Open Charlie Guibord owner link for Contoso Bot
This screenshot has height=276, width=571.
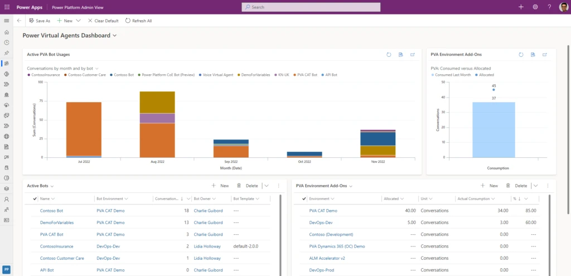point(208,211)
